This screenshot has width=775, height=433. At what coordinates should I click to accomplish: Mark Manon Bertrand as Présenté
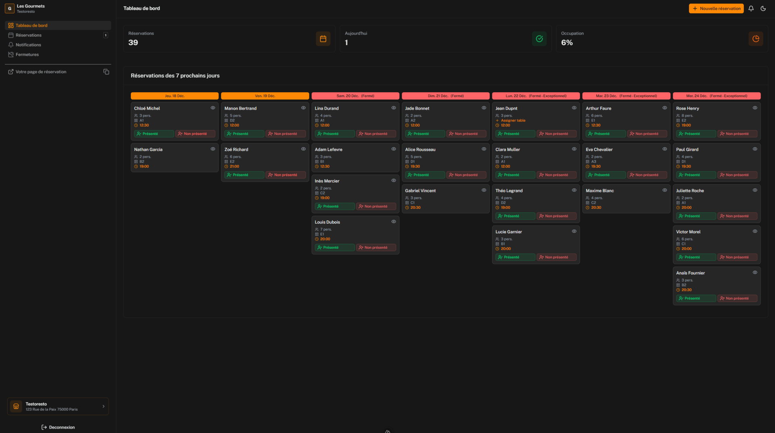[x=244, y=134]
